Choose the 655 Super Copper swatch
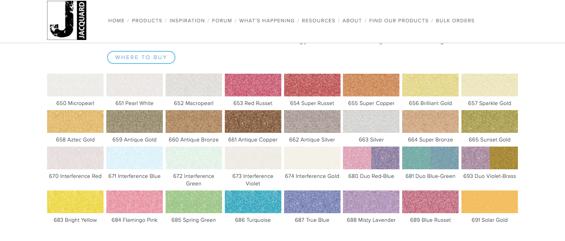 371,85
